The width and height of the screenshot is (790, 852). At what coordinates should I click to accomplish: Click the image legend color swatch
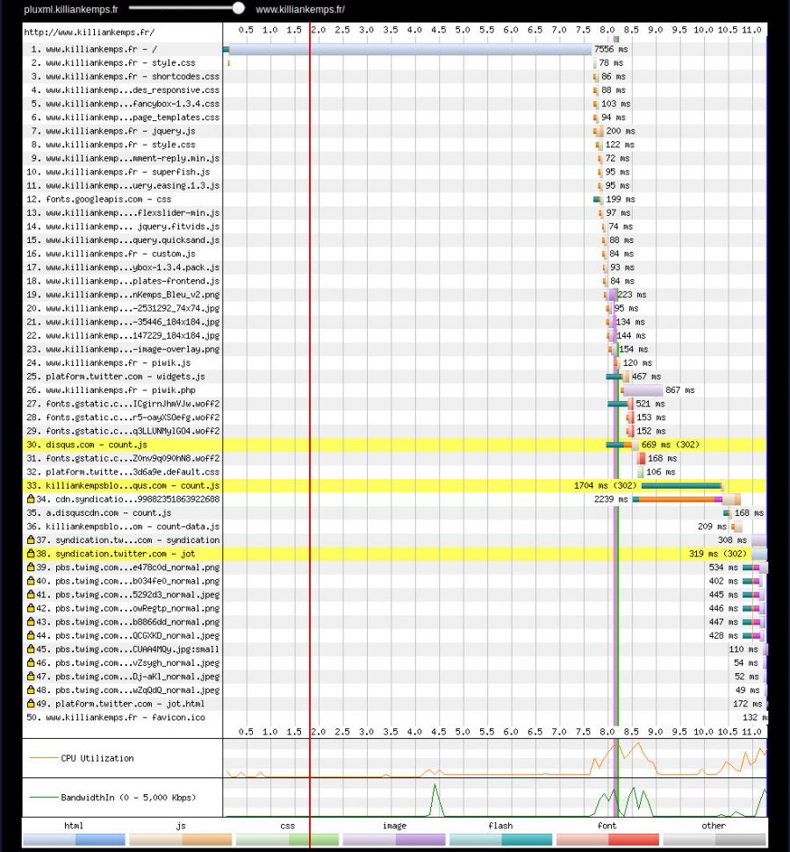[x=394, y=840]
